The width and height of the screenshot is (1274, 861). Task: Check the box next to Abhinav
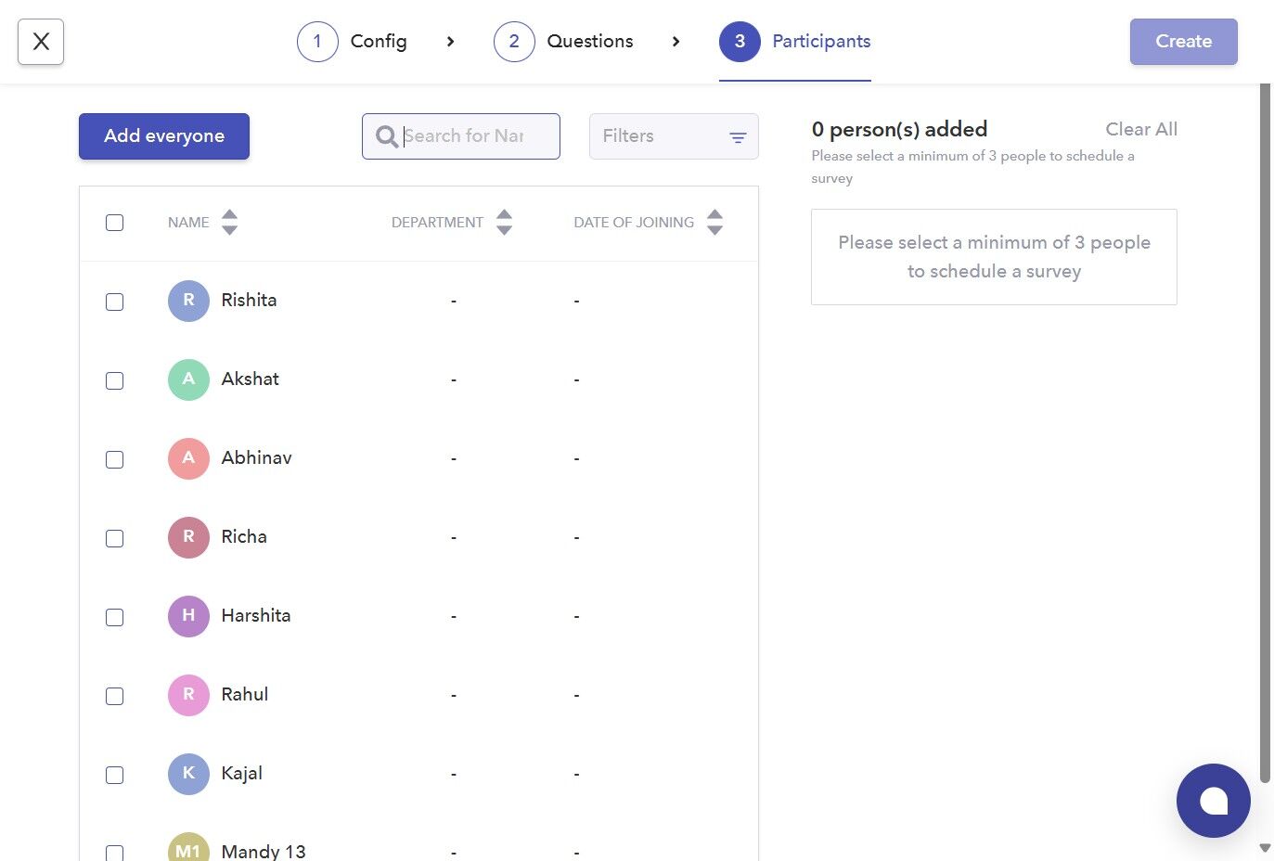click(x=115, y=459)
